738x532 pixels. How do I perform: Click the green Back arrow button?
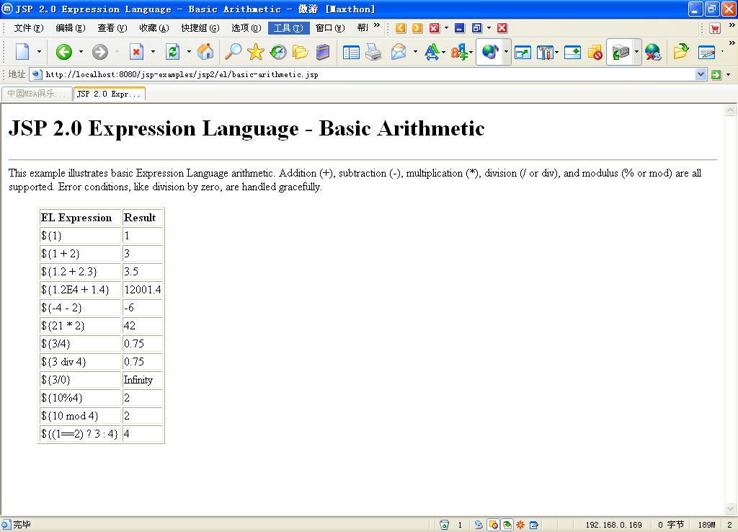point(64,52)
